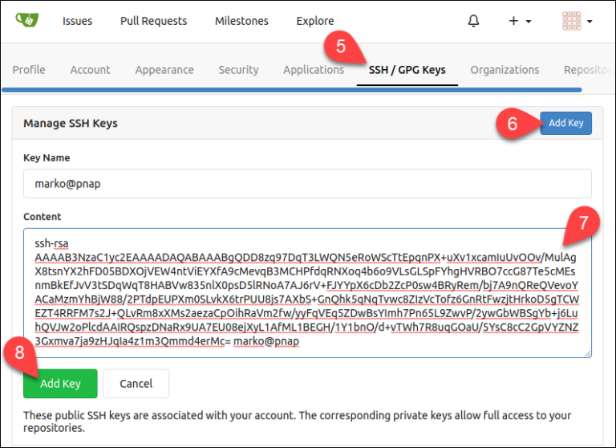Image resolution: width=616 pixels, height=448 pixels.
Task: Go to the Organizations tab
Action: coord(505,70)
